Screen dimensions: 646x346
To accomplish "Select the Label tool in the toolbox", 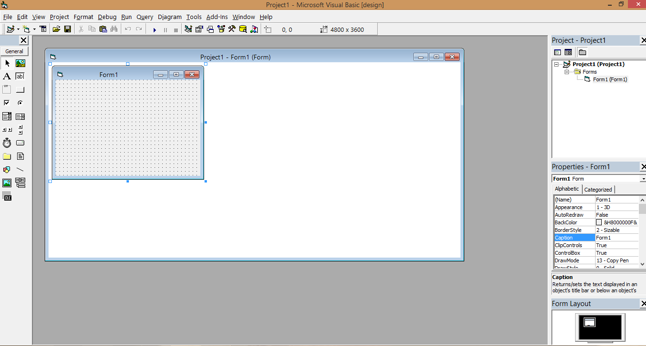I will [x=7, y=76].
